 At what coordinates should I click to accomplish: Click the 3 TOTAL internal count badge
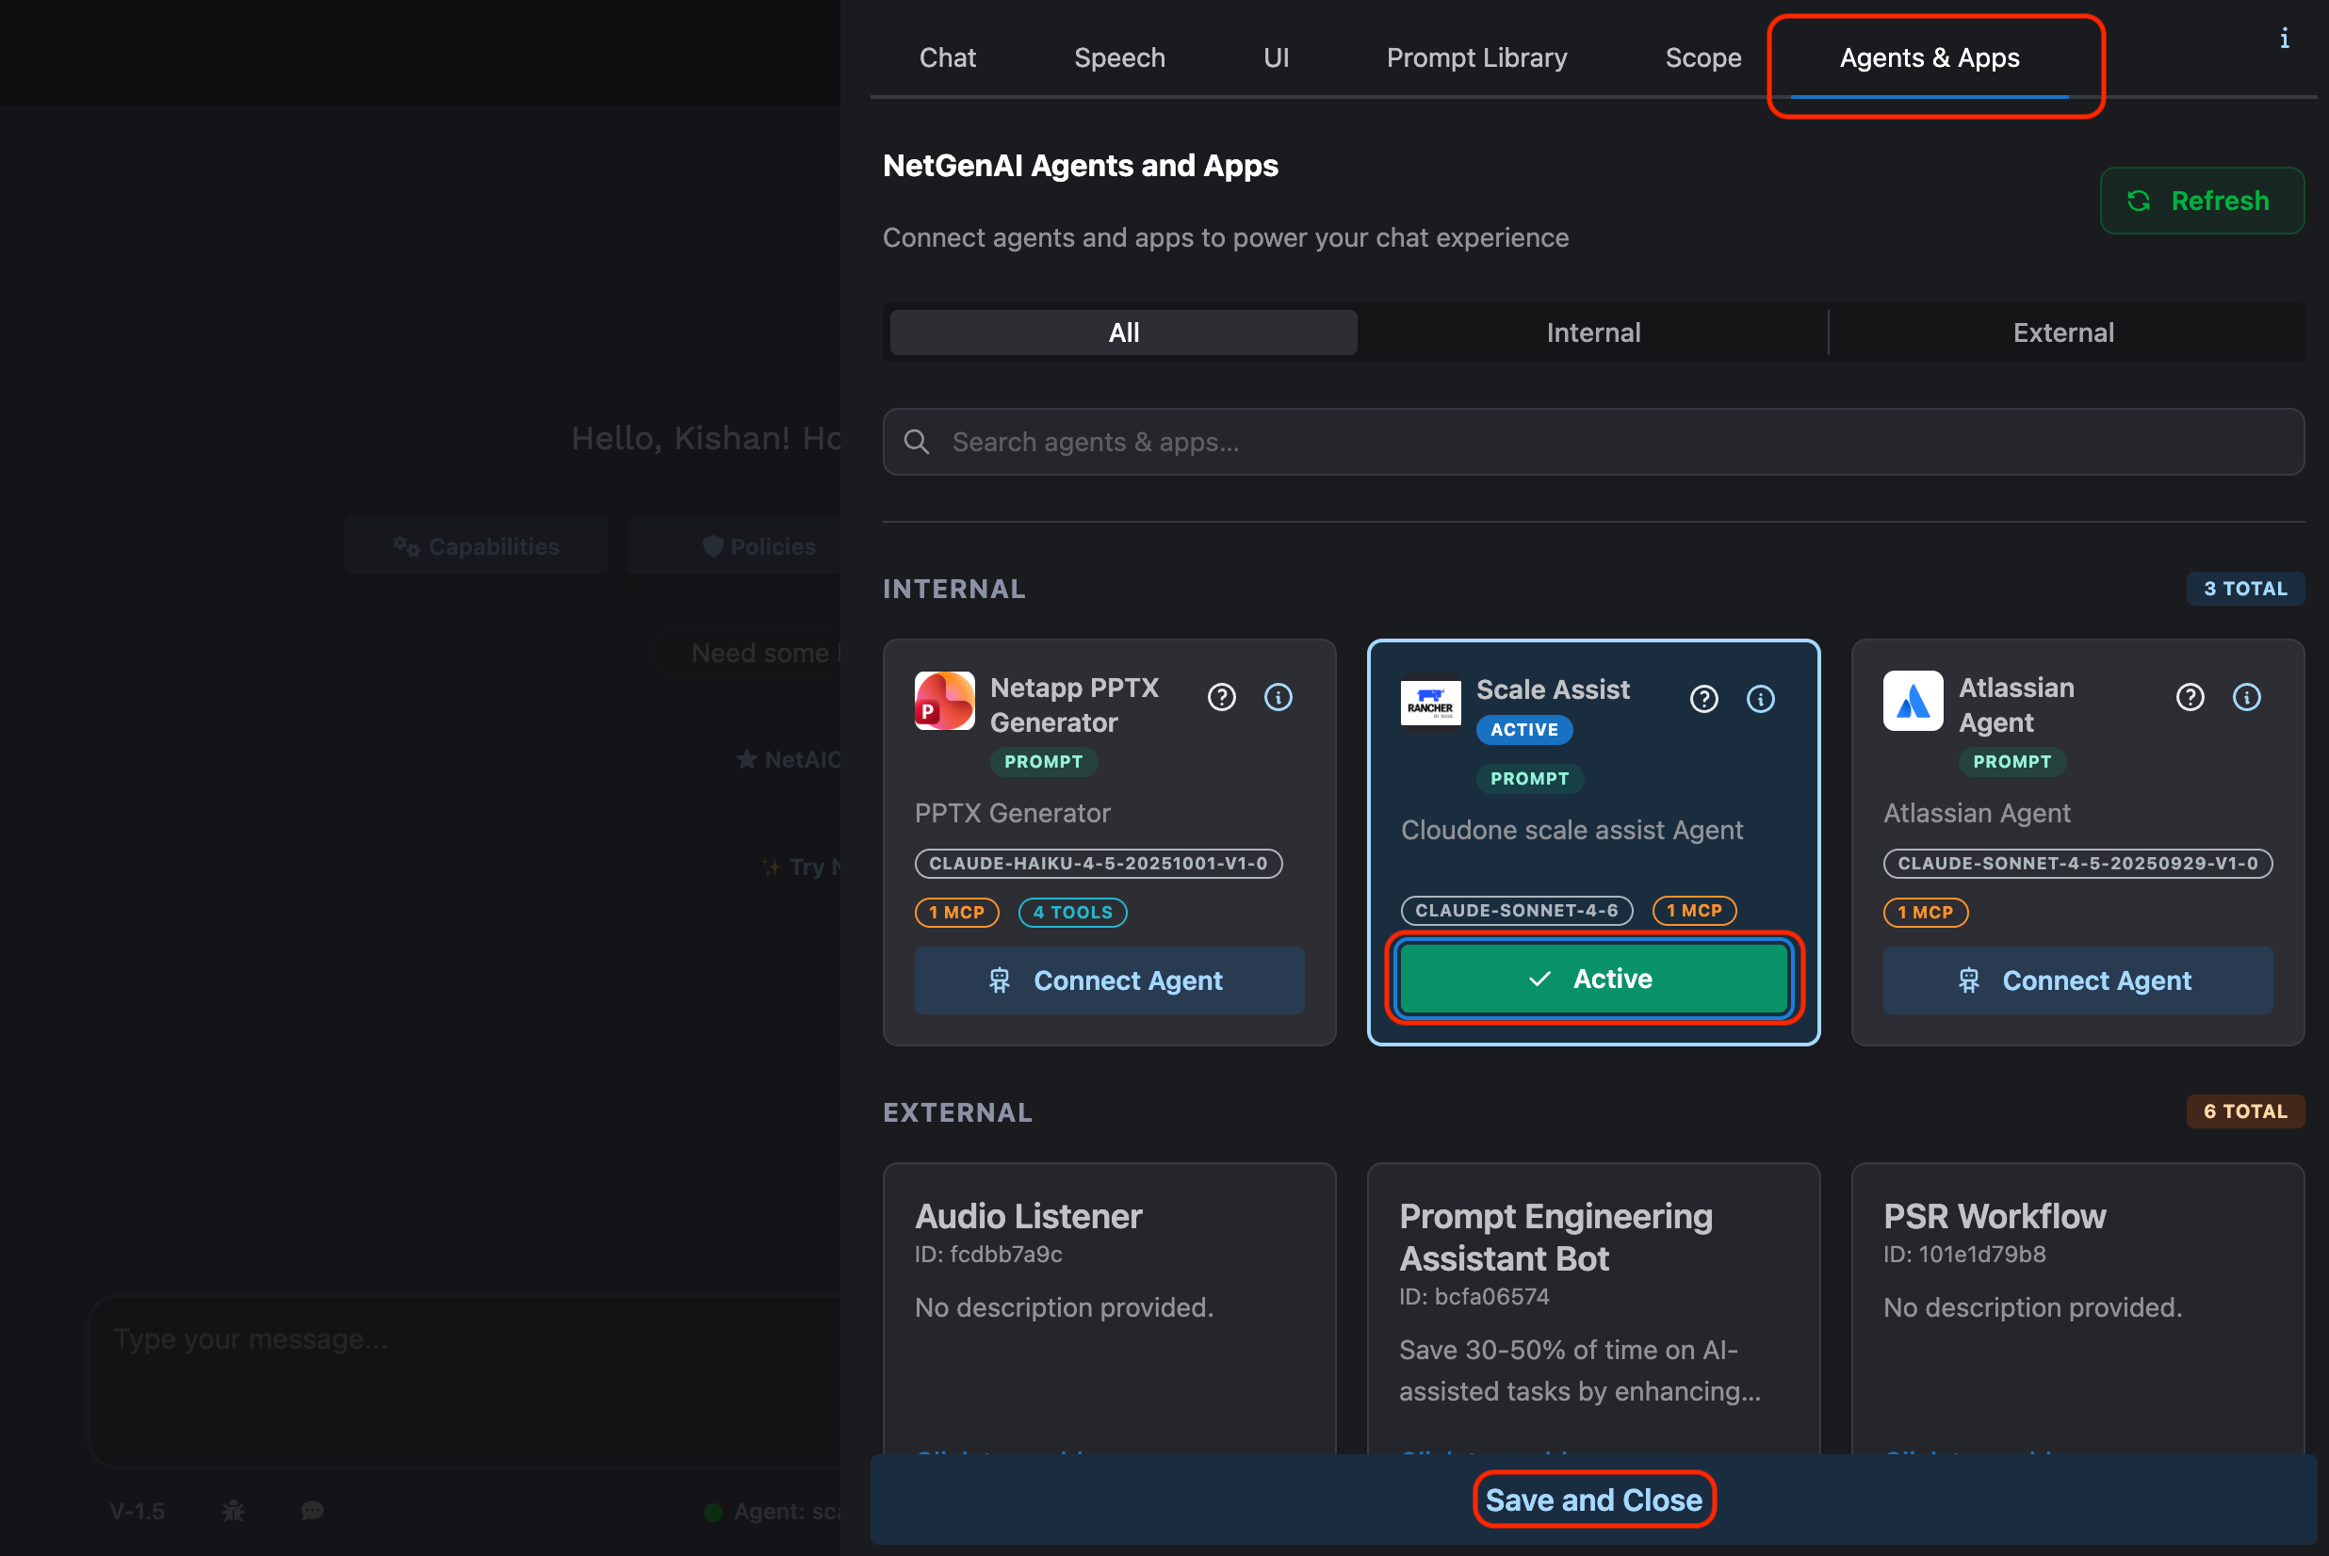pyautogui.click(x=2244, y=589)
